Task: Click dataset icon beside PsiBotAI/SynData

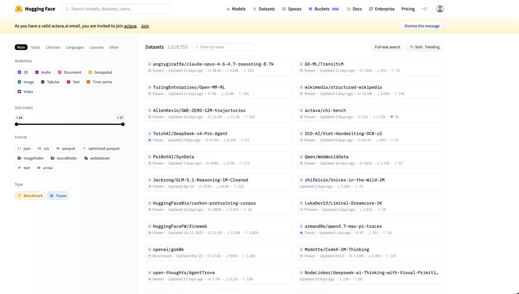Action: (x=150, y=157)
